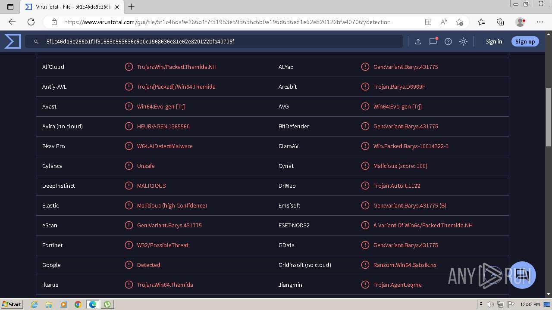Click the search magnifier icon
The height and width of the screenshot is (310, 552).
pyautogui.click(x=36, y=42)
